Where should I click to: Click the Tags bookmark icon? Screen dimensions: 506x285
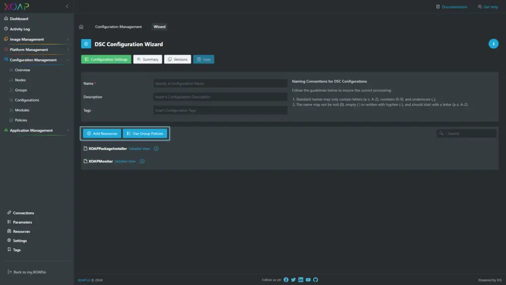click(9, 250)
